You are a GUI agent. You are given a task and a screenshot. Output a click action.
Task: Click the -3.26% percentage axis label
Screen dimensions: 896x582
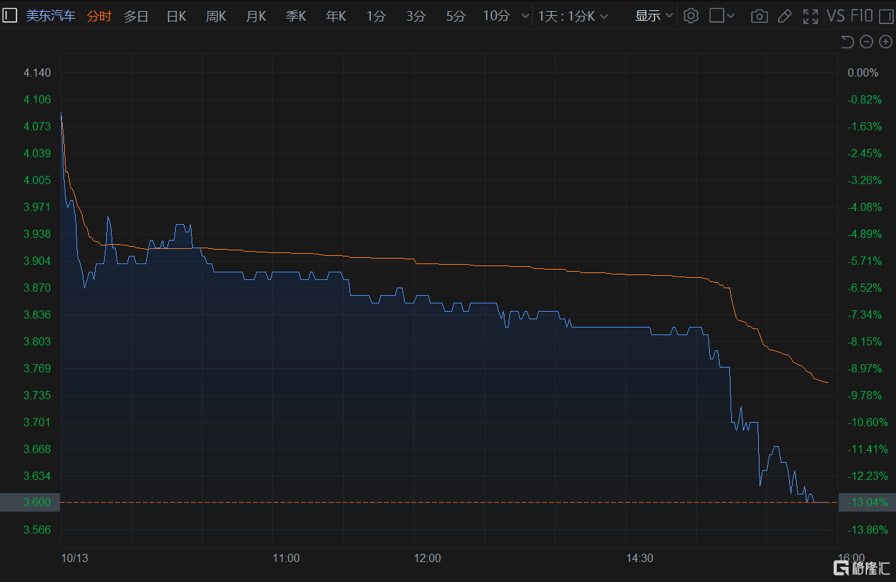click(x=864, y=180)
